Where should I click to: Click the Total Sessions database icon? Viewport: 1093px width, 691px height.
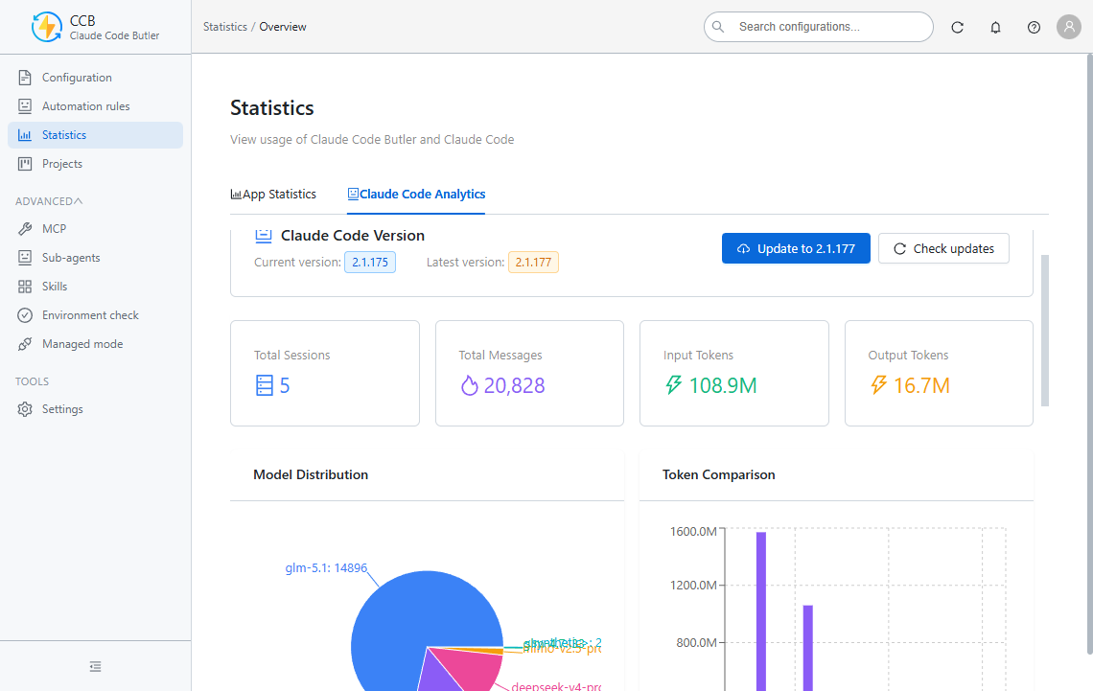tap(265, 385)
